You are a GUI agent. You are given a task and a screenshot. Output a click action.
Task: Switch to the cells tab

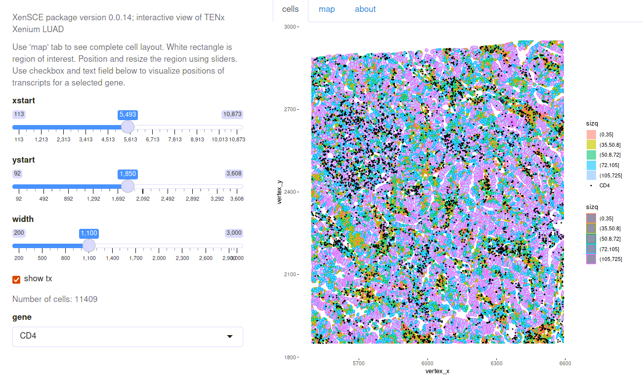coord(291,9)
